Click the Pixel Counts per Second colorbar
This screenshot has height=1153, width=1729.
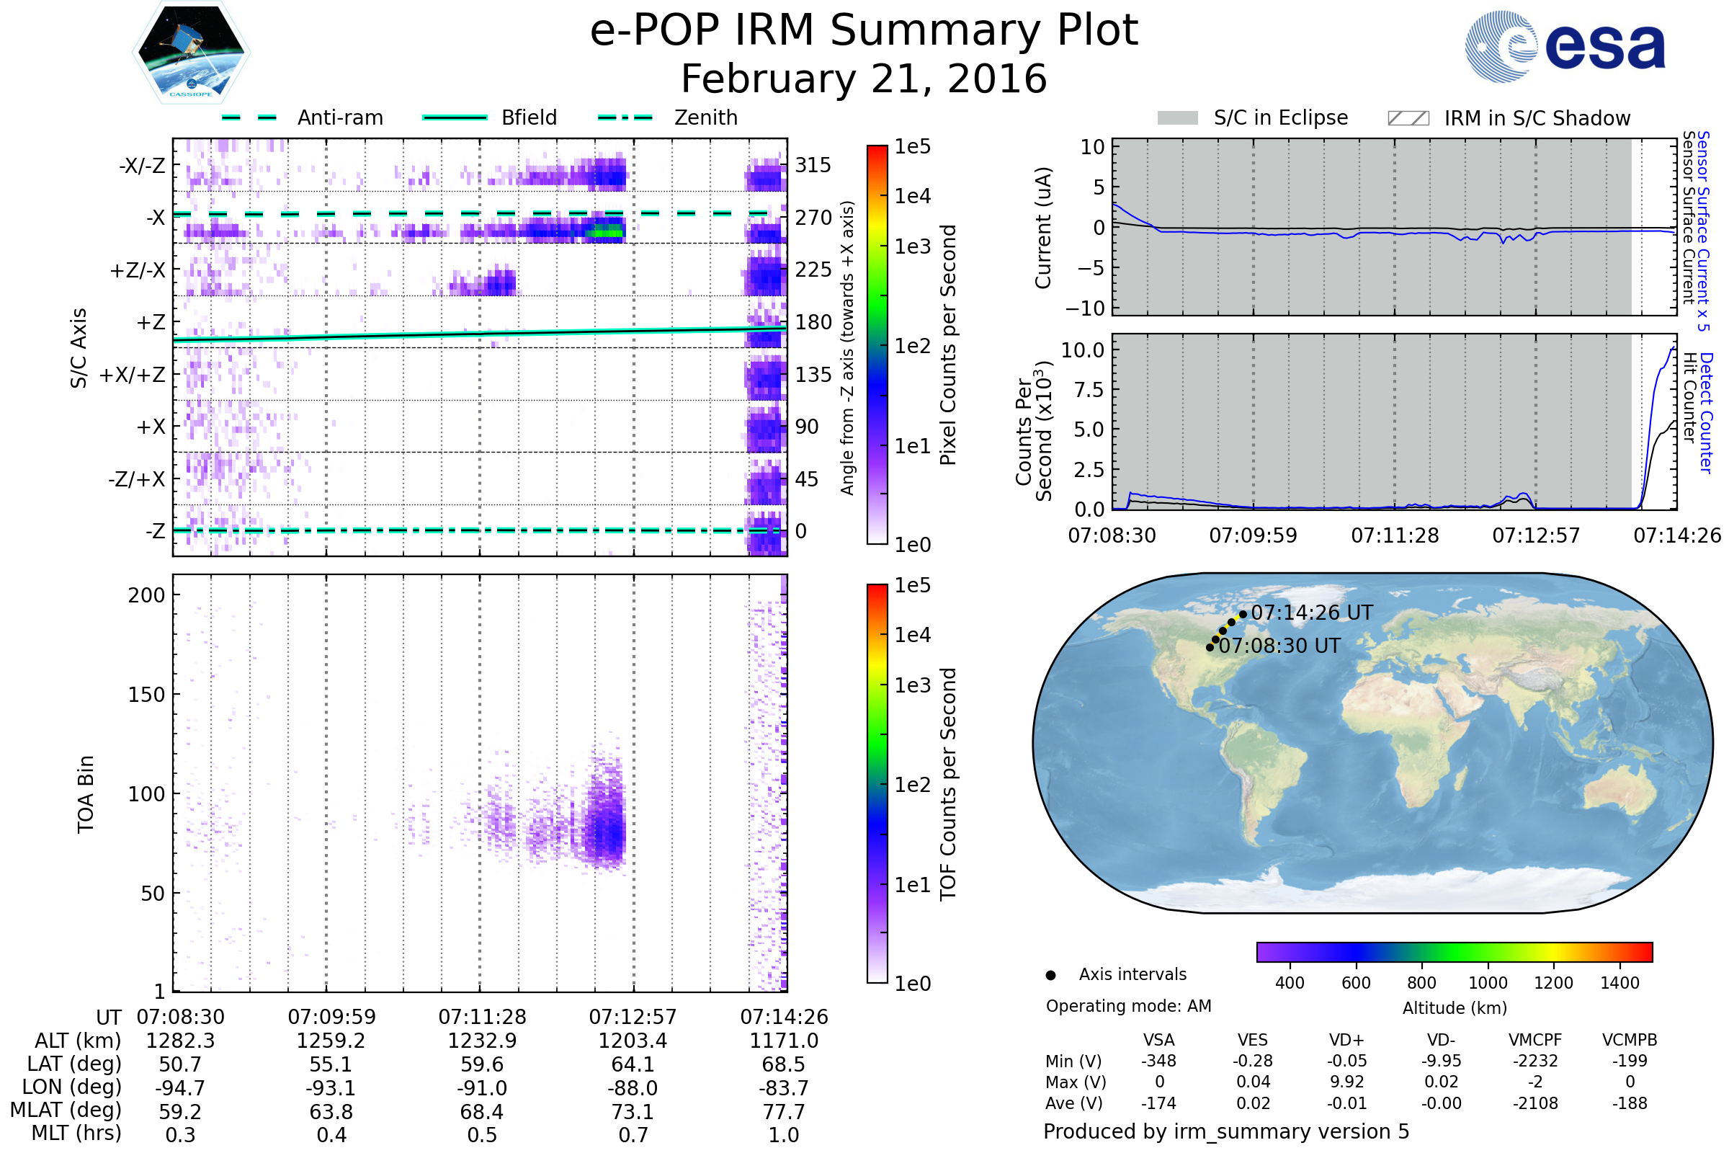tap(877, 344)
